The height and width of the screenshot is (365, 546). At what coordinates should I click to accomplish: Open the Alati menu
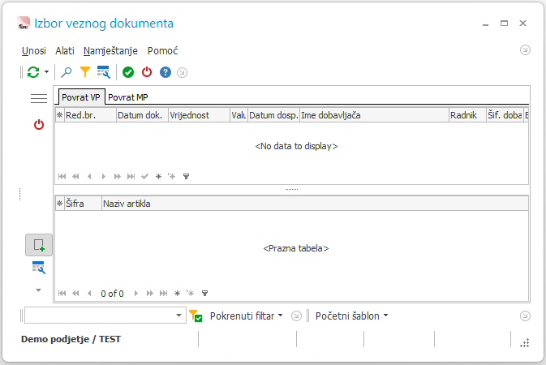pos(65,51)
